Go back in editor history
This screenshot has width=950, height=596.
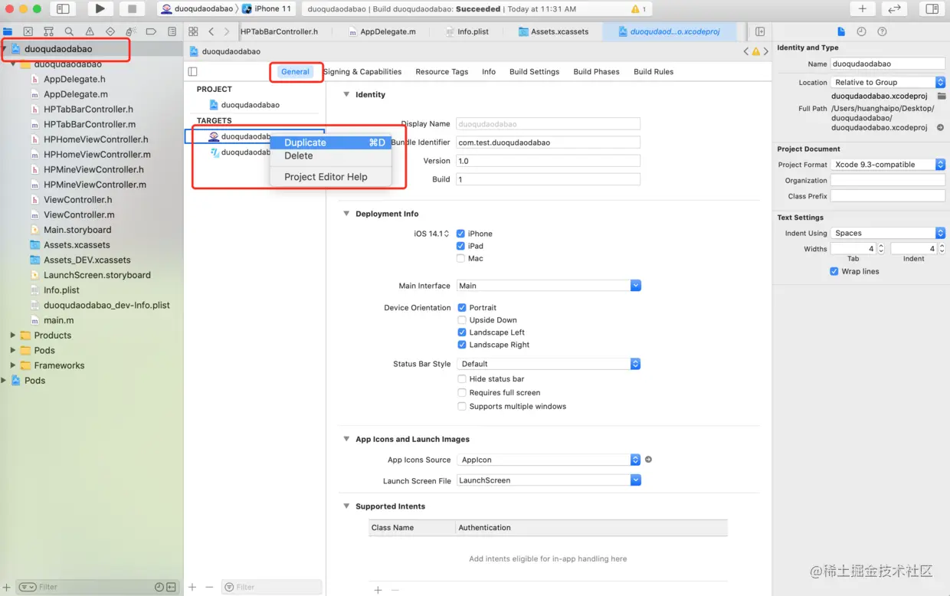point(211,31)
